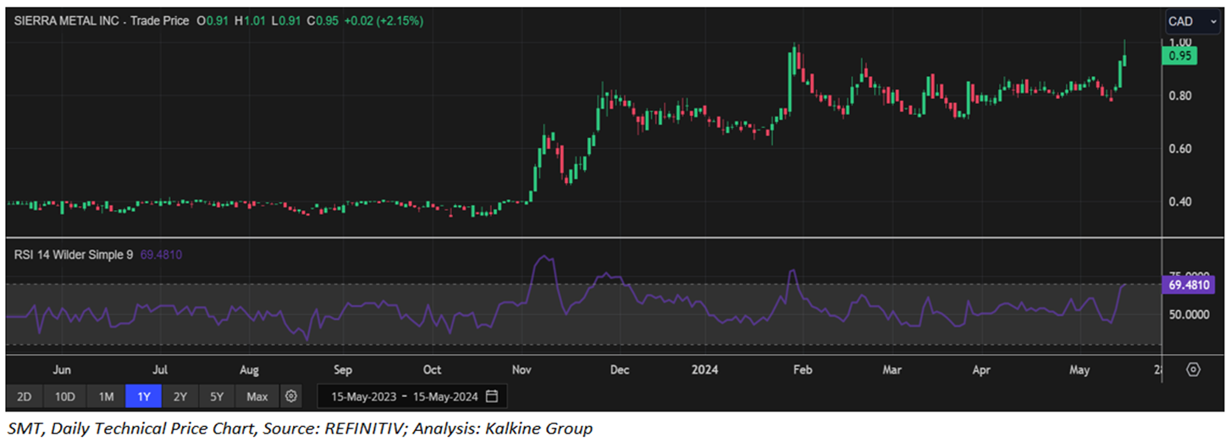Click the calendar icon in date range
Screen dimensions: 1231x448
click(492, 396)
